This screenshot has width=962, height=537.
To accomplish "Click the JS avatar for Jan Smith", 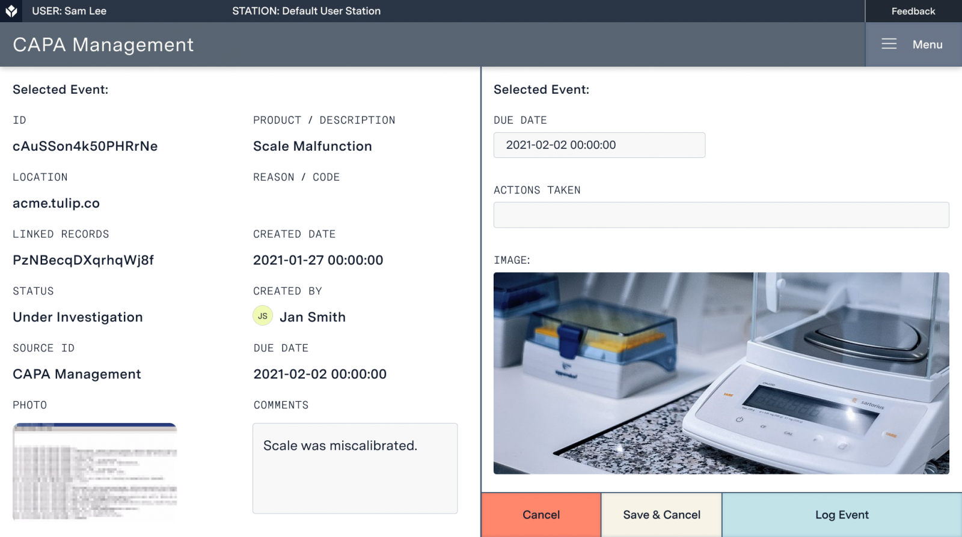I will (x=263, y=316).
